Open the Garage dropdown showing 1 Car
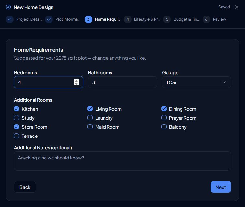This screenshot has height=207, width=245. coord(196,82)
